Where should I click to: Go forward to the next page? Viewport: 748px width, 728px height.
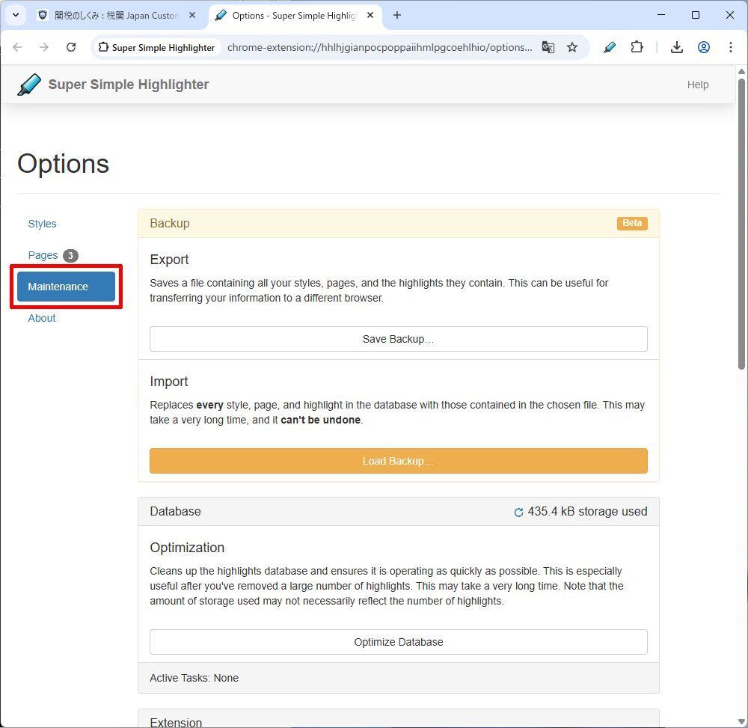44,47
